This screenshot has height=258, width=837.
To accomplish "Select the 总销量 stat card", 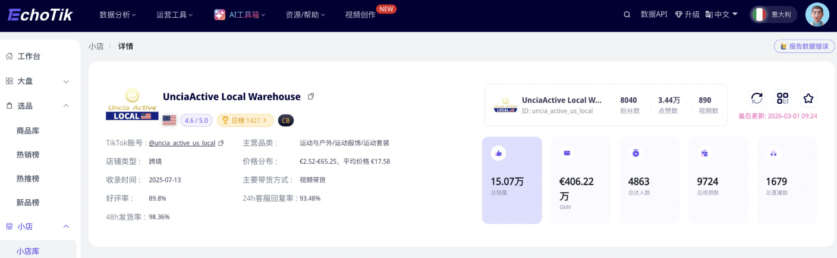I will (x=512, y=180).
